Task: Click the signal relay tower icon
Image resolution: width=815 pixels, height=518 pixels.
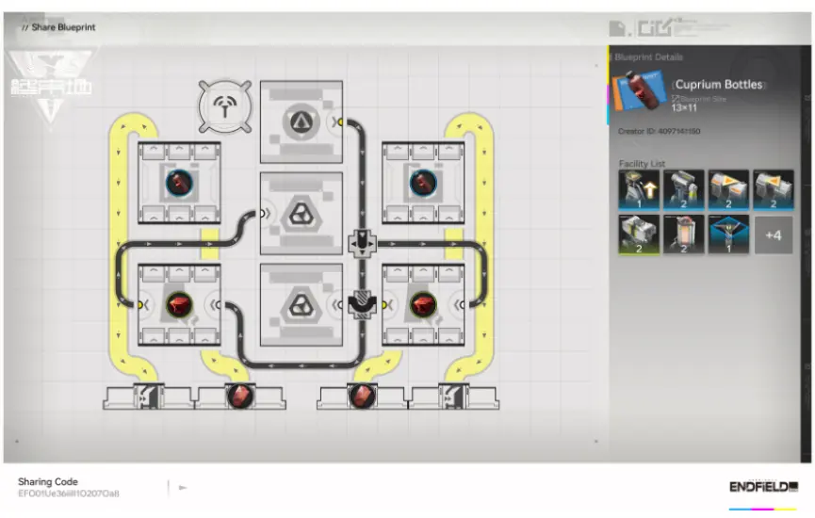Action: pyautogui.click(x=226, y=107)
